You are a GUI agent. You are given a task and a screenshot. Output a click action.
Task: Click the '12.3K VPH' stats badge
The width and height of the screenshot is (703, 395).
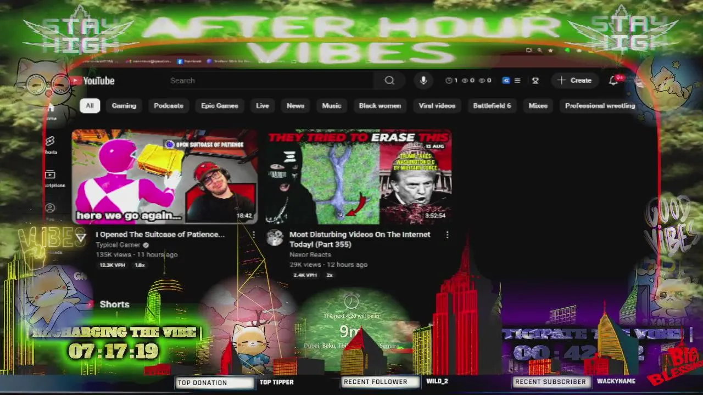point(112,265)
